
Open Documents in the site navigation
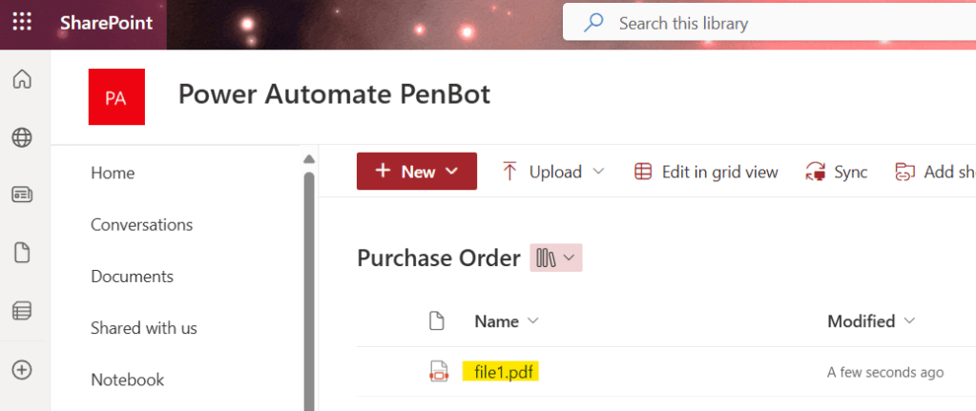[x=132, y=277]
